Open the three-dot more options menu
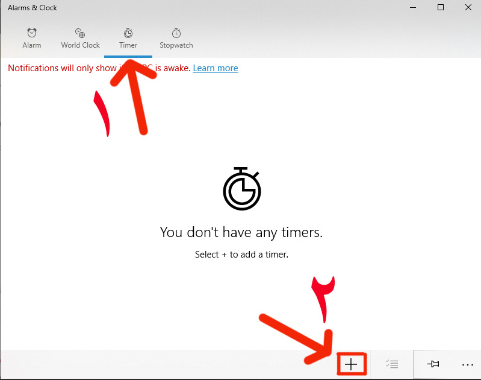The width and height of the screenshot is (481, 380). (468, 364)
